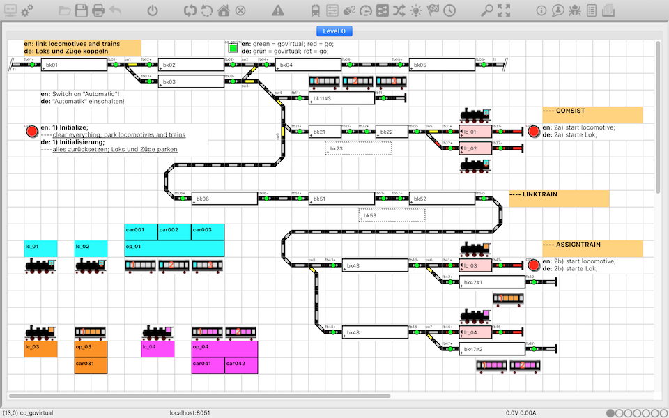Click the printer icon in toolbar
This screenshot has width=669, height=418.
[98, 10]
